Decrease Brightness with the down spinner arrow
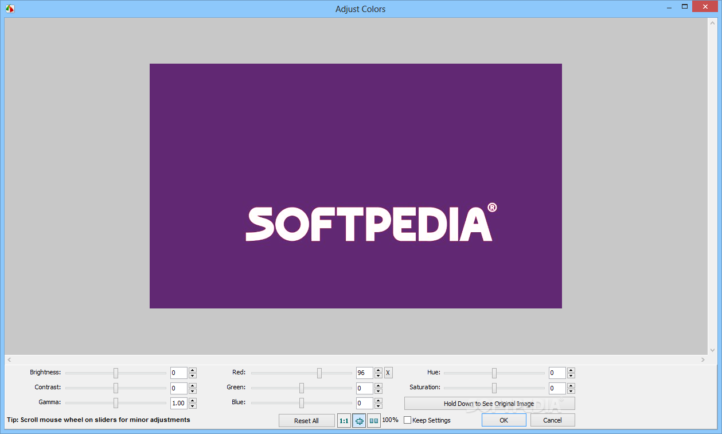The image size is (722, 434). pyautogui.click(x=193, y=376)
